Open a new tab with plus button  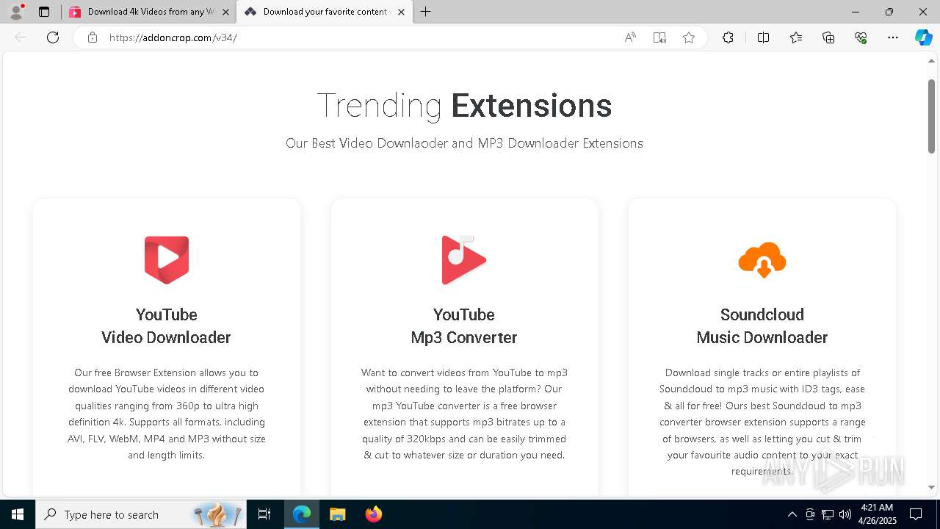pyautogui.click(x=426, y=12)
